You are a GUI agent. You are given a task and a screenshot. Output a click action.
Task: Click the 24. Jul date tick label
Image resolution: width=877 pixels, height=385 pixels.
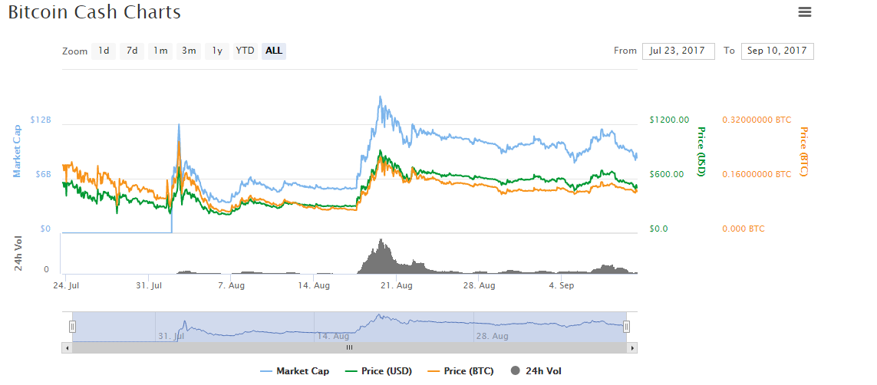coord(65,285)
